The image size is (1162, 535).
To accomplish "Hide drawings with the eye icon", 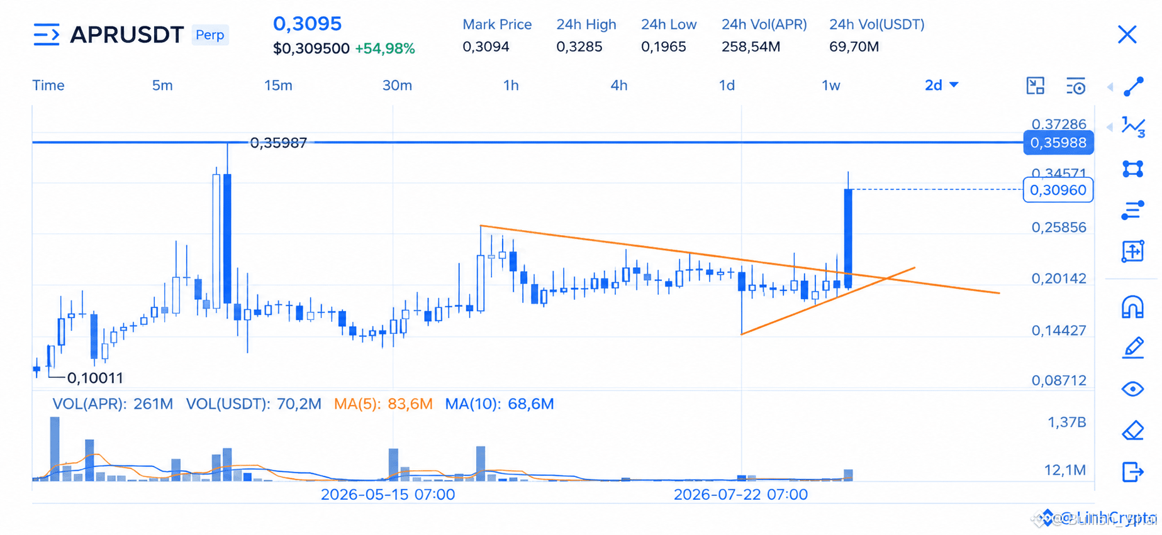I will pos(1132,389).
